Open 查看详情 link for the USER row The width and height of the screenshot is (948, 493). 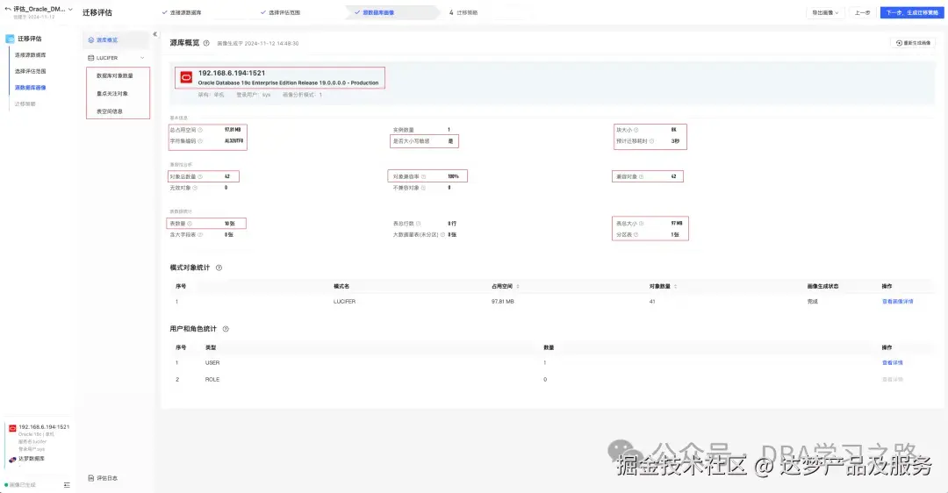coord(893,363)
